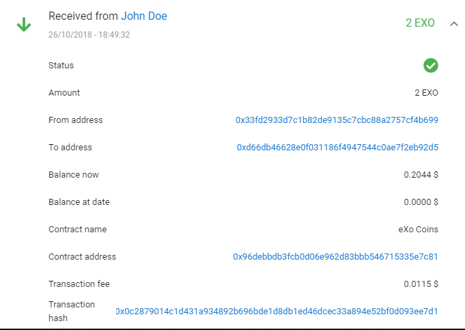Click the Status row label
Image resolution: width=465 pixels, height=330 pixels.
point(61,66)
